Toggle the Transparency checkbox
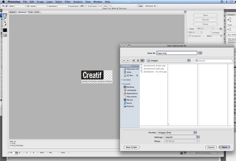Viewport: 236px width, 161px height. [190, 36]
